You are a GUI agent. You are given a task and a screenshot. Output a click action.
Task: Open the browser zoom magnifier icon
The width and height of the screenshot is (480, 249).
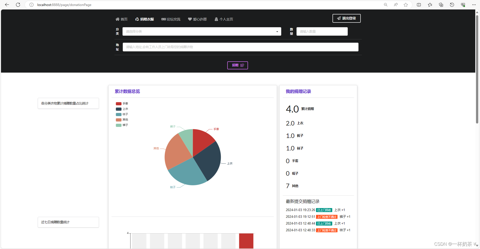click(386, 5)
